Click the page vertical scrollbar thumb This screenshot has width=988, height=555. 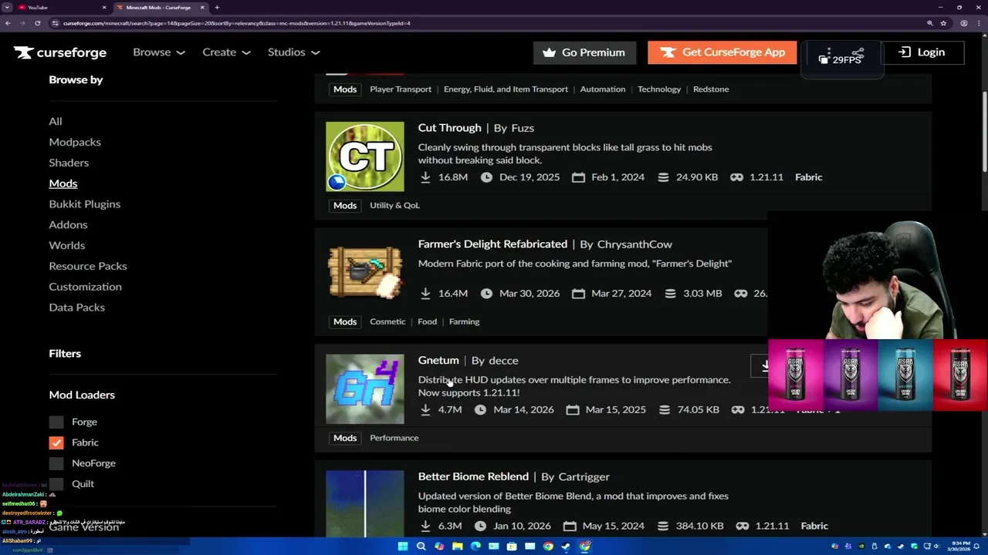[x=984, y=133]
